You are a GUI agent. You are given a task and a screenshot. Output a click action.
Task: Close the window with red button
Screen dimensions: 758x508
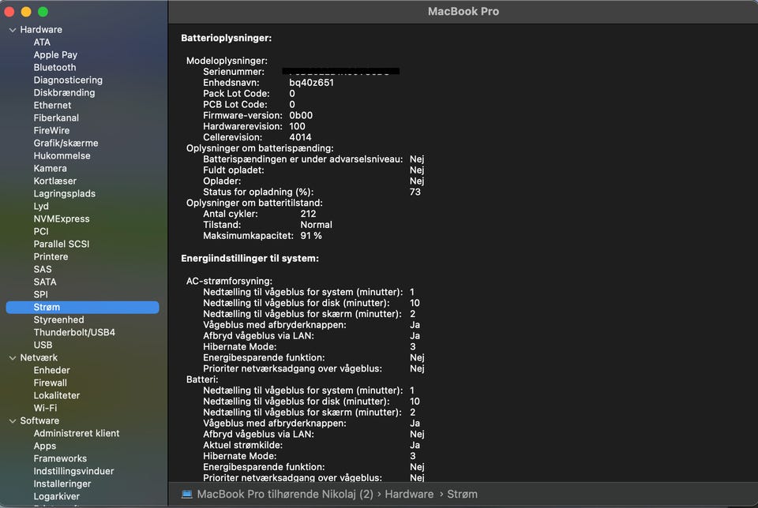click(x=9, y=12)
